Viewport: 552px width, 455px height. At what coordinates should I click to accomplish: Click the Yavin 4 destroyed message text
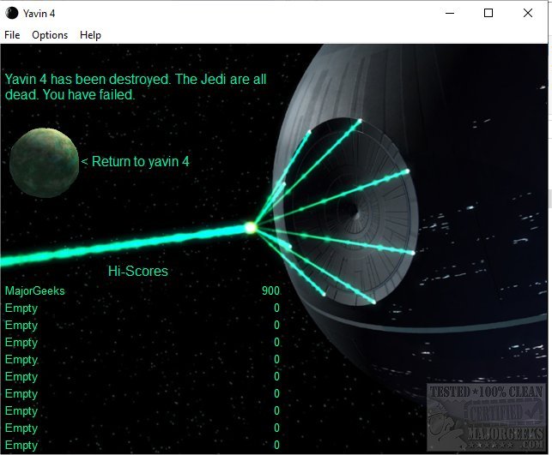pyautogui.click(x=136, y=87)
